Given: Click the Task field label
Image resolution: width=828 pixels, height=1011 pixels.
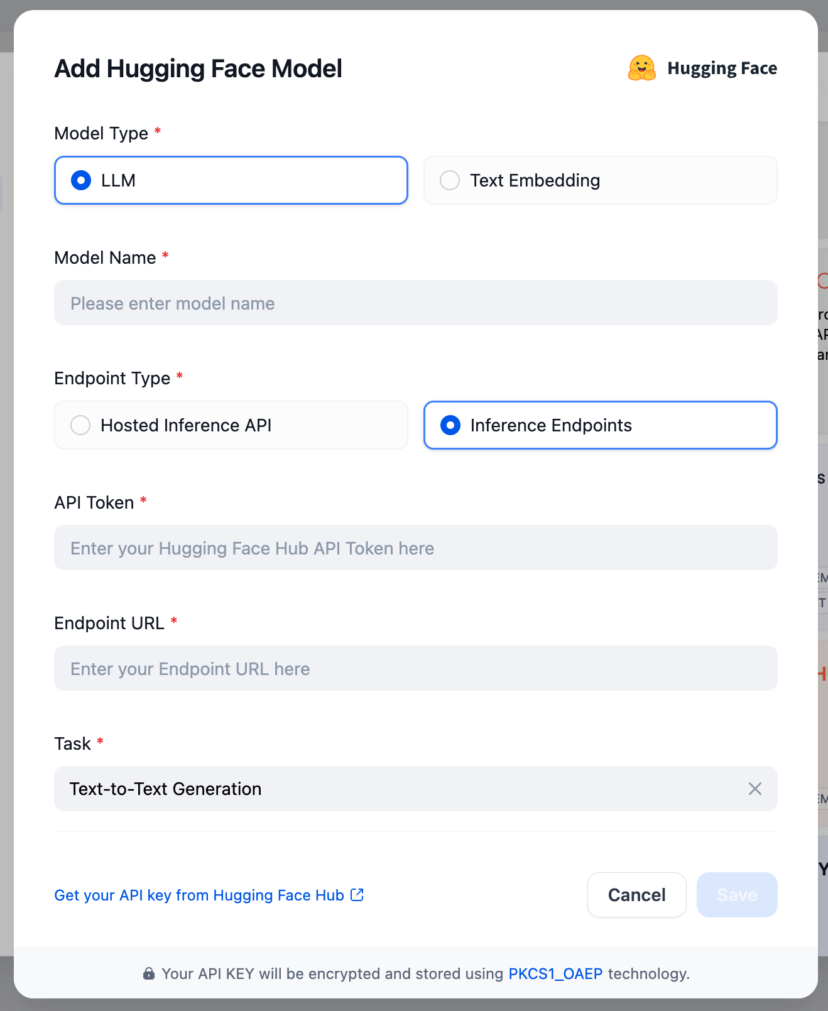Looking at the screenshot, I should pyautogui.click(x=73, y=743).
